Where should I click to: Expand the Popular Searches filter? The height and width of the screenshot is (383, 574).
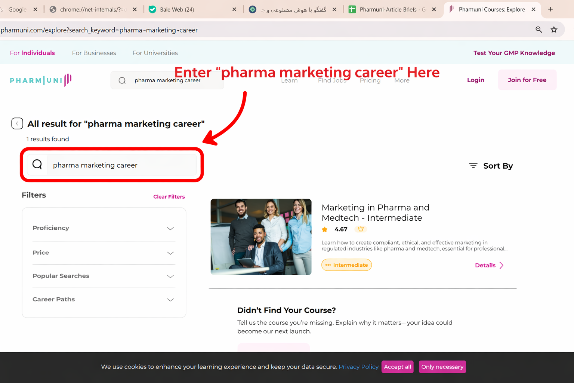click(170, 276)
